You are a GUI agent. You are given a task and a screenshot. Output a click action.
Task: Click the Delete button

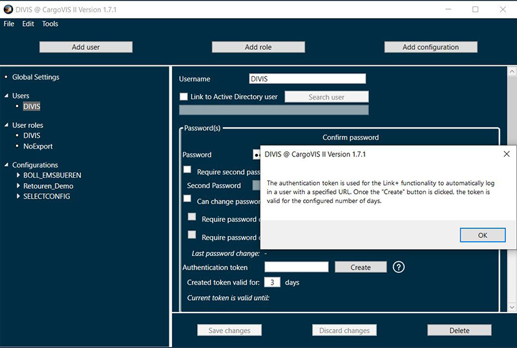click(x=459, y=330)
